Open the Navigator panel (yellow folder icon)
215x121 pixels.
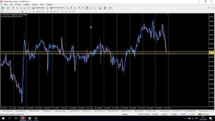(x=21, y=8)
